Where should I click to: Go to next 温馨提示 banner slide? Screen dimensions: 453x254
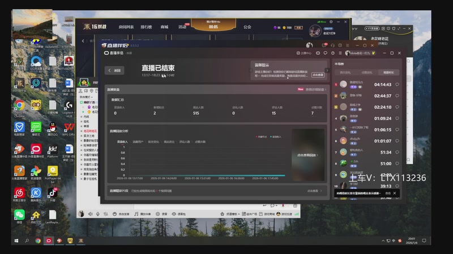(327, 70)
